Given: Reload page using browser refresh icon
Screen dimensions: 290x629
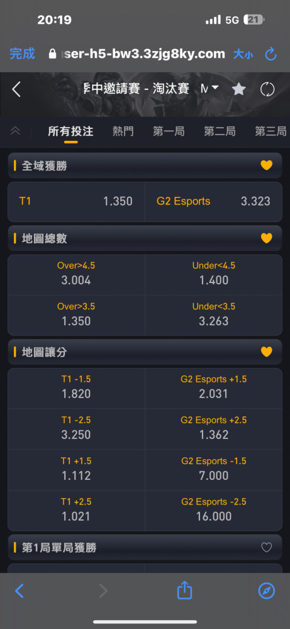Looking at the screenshot, I should [271, 54].
